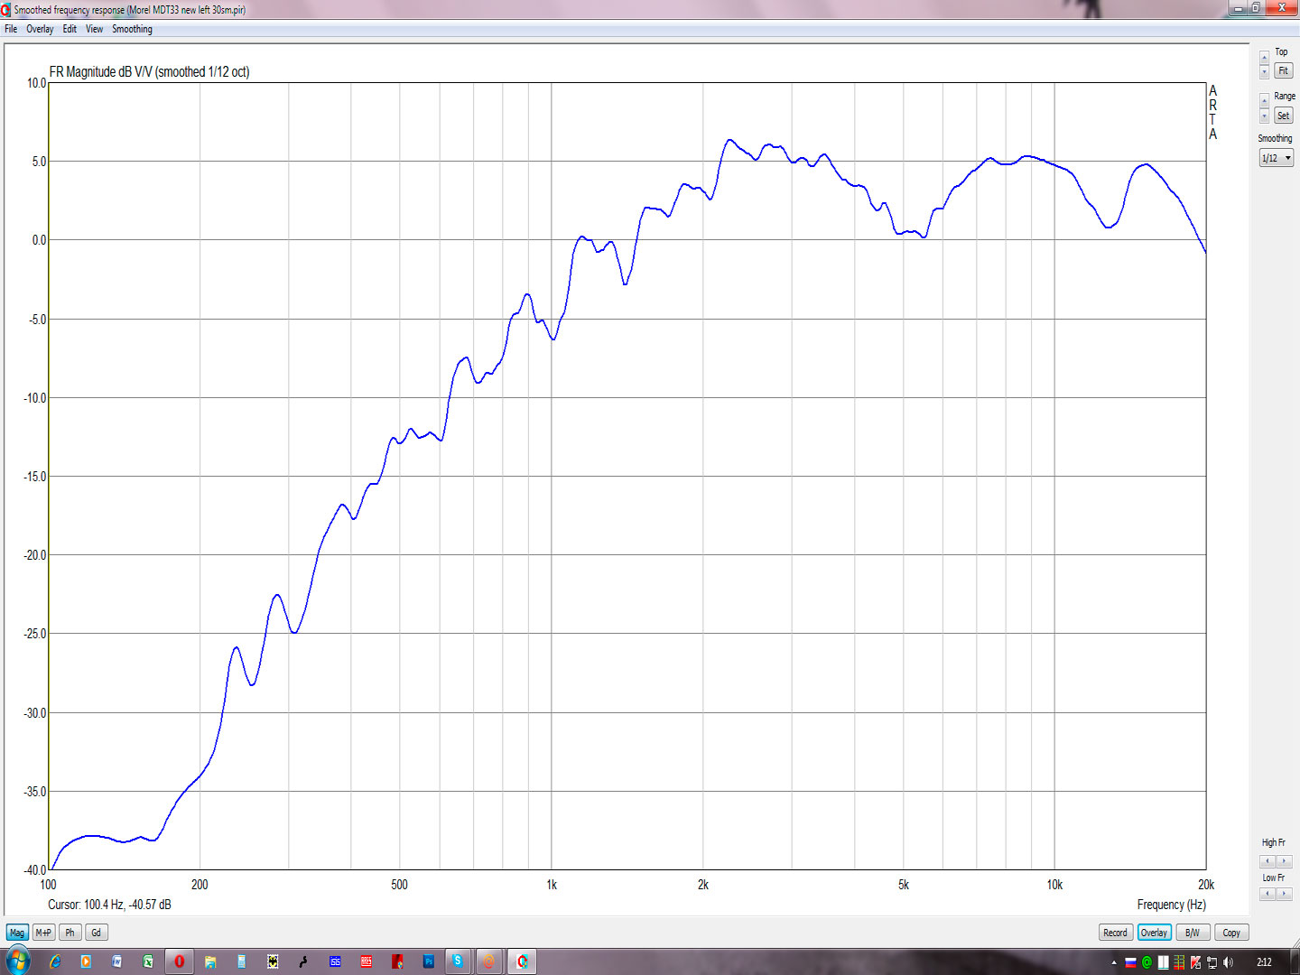1300x975 pixels.
Task: Decrease Range with the down arrow
Action: click(x=1264, y=116)
